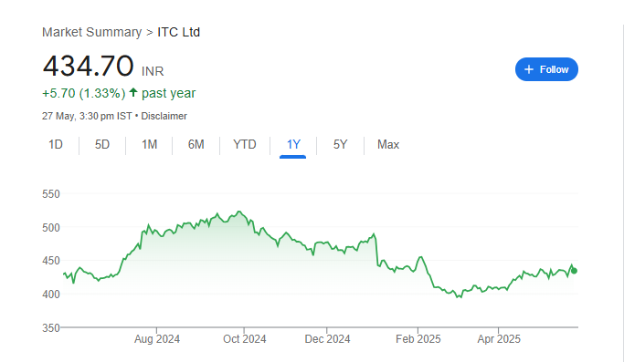Select the 1Y time range tab
Image resolution: width=624 pixels, height=362 pixels.
pyautogui.click(x=293, y=144)
